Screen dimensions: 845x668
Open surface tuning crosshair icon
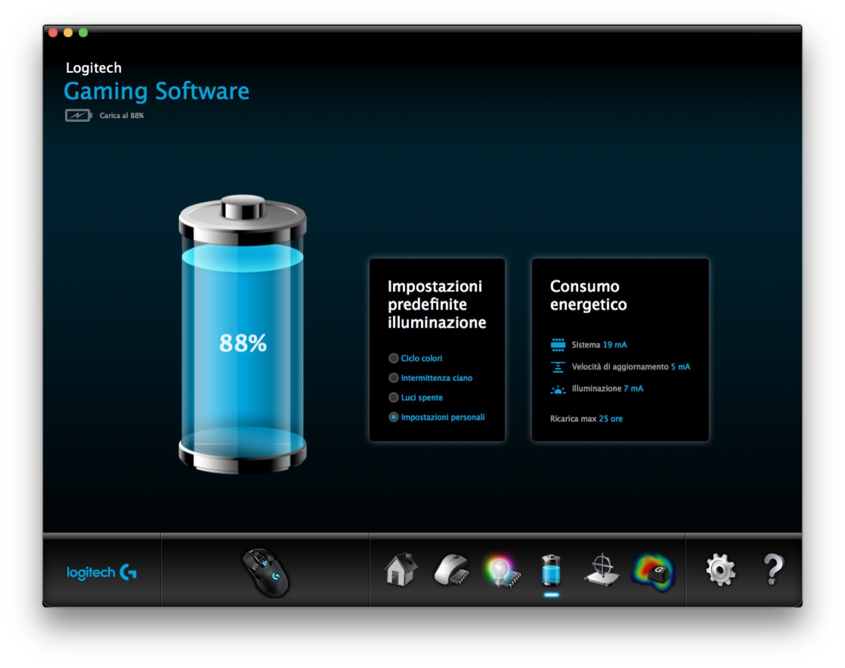tap(602, 570)
